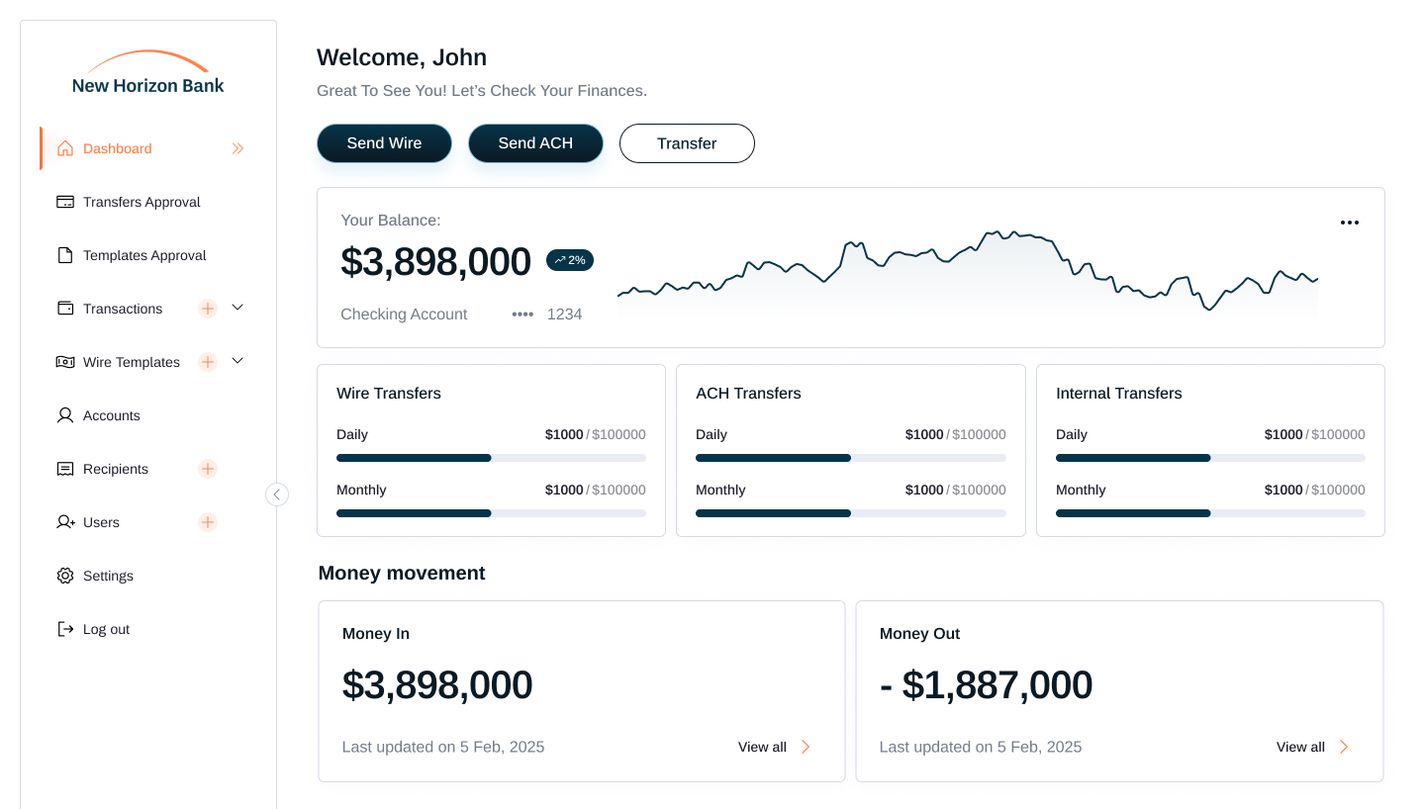Click the plus icon next to Transactions
Image resolution: width=1425 pixels, height=809 pixels.
tap(207, 308)
